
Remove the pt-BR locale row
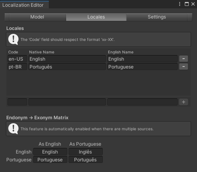(x=184, y=67)
